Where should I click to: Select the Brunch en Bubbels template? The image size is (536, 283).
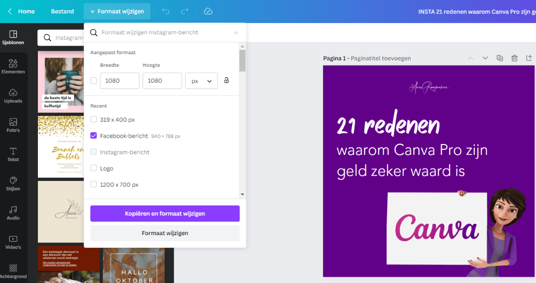(x=61, y=147)
